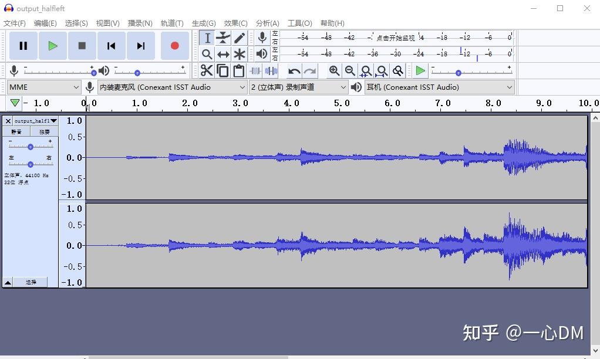The image size is (600, 359).
Task: Open the 效果(C) Effects menu
Action: pyautogui.click(x=236, y=23)
